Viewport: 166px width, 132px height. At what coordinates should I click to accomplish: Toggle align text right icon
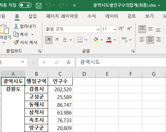(158, 40)
